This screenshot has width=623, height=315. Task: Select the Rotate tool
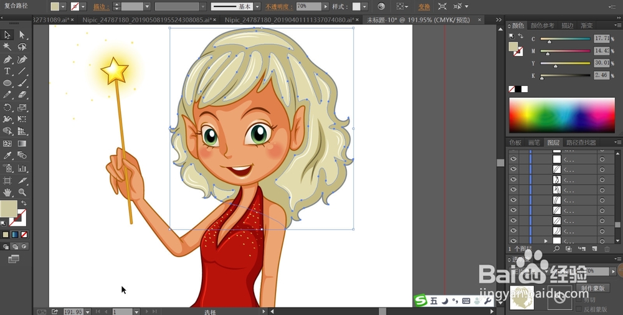point(7,107)
